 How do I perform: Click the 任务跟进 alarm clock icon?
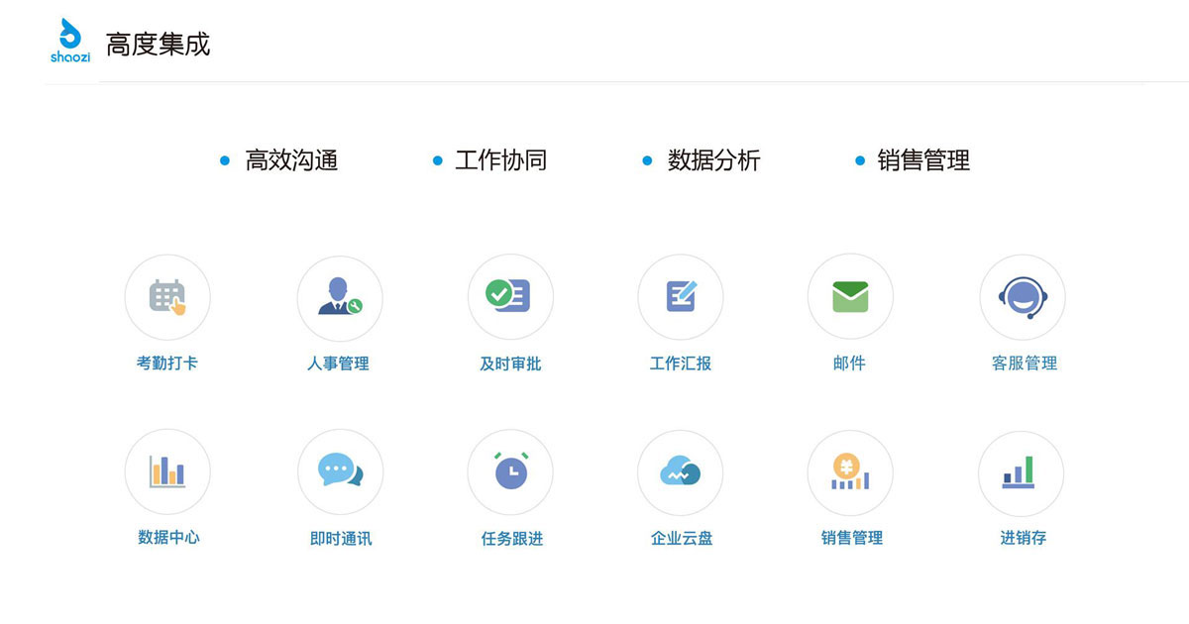tap(510, 471)
